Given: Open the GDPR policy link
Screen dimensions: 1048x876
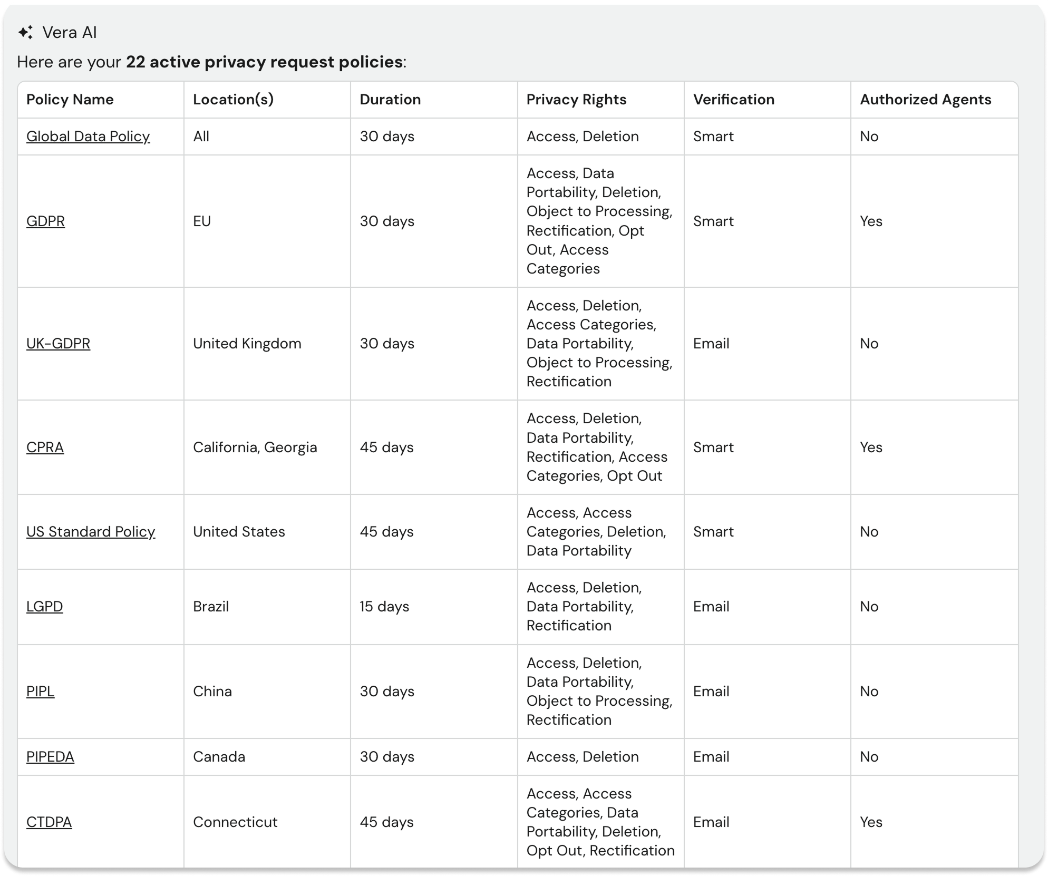Looking at the screenshot, I should tap(45, 221).
